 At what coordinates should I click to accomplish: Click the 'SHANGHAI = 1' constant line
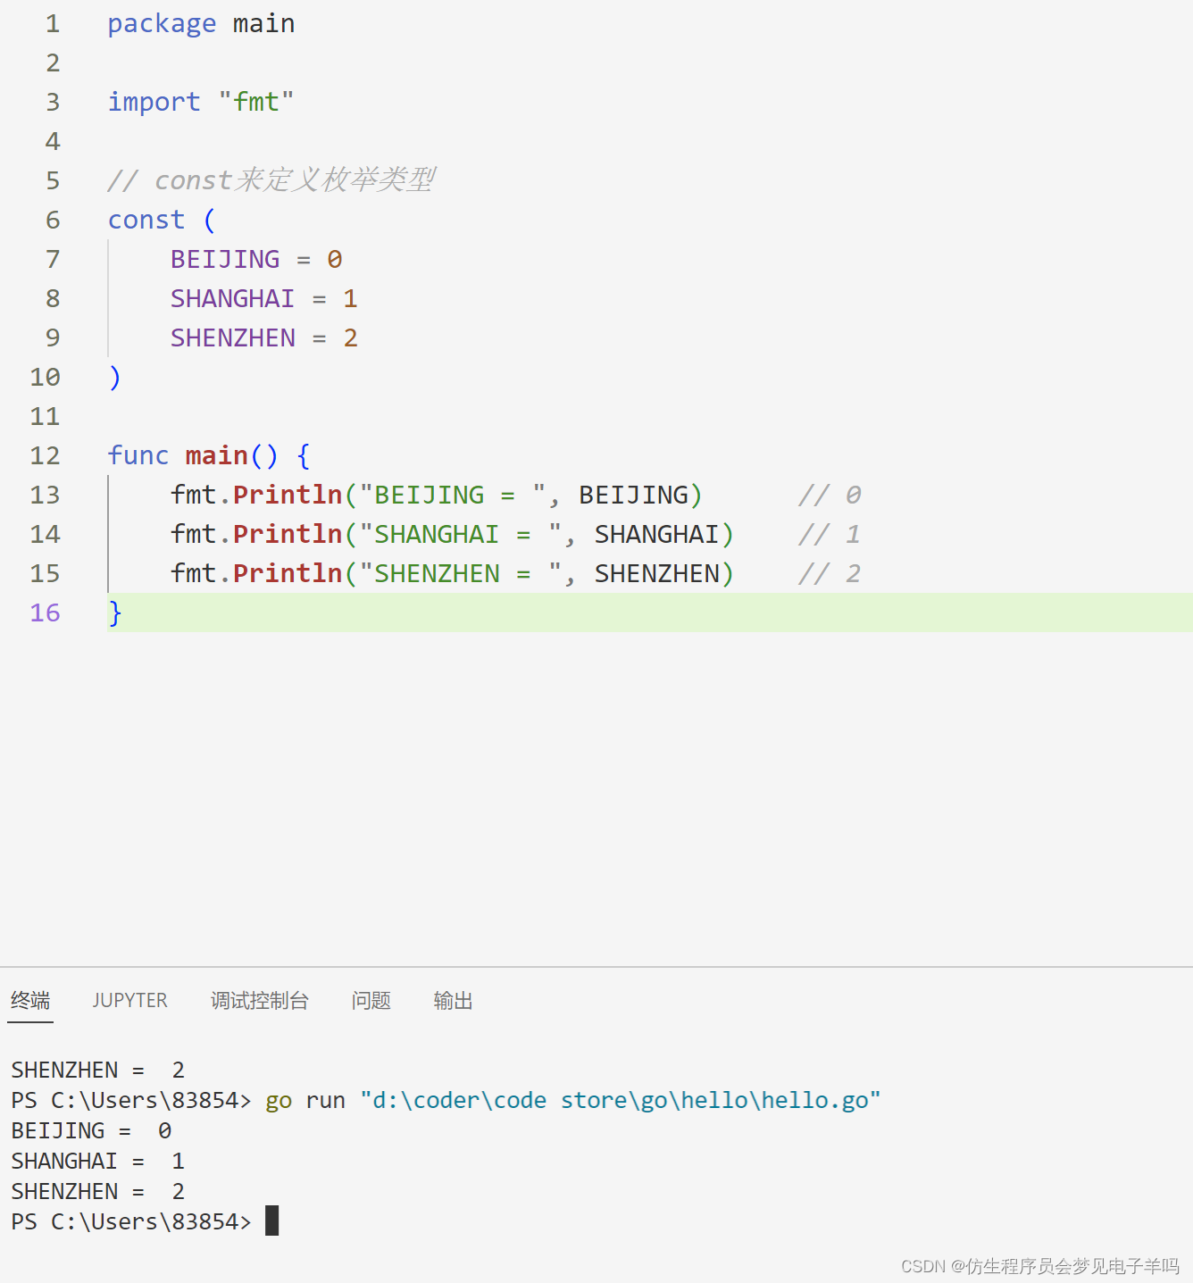(264, 298)
